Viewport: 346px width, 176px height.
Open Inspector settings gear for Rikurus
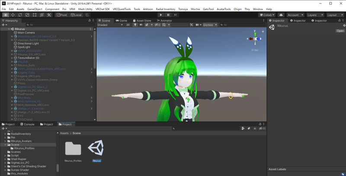[x=344, y=26]
